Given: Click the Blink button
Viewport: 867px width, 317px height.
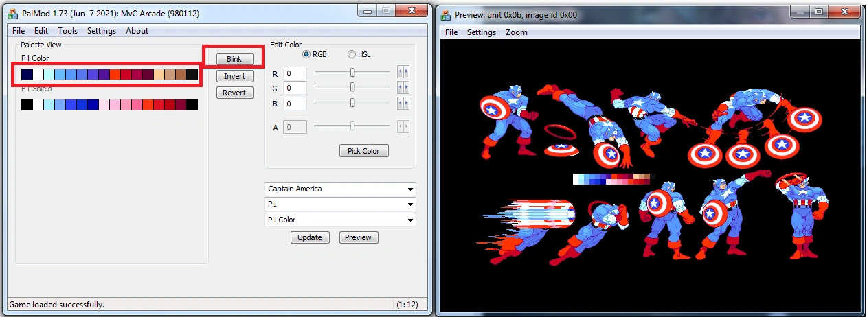Looking at the screenshot, I should click(x=234, y=59).
